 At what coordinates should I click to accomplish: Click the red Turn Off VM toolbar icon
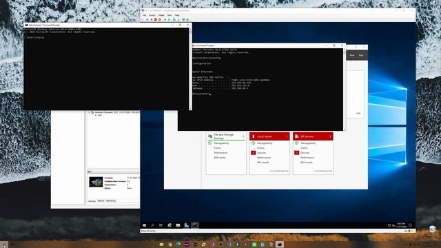coord(156,19)
